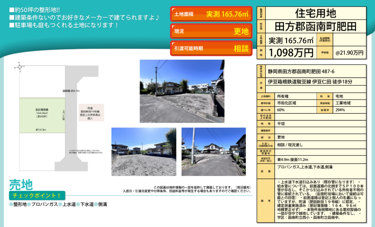This screenshot has height=227, width=375.
Task: Select the 1,098万円 price cell
Action: (291, 53)
